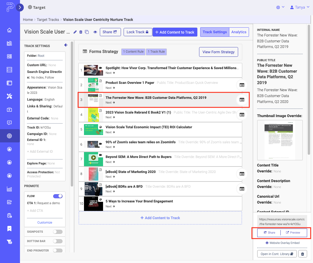
Task: Open the clipboard settings icon in sidebar
Action: pos(9,215)
